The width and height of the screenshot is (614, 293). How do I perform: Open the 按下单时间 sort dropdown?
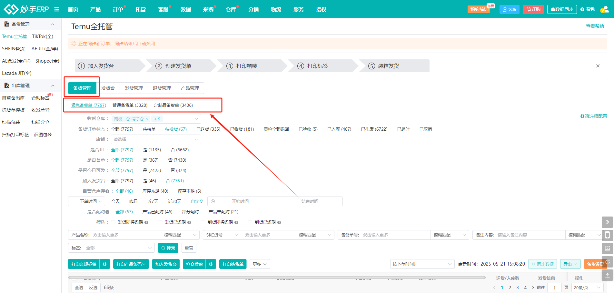[x=422, y=264]
